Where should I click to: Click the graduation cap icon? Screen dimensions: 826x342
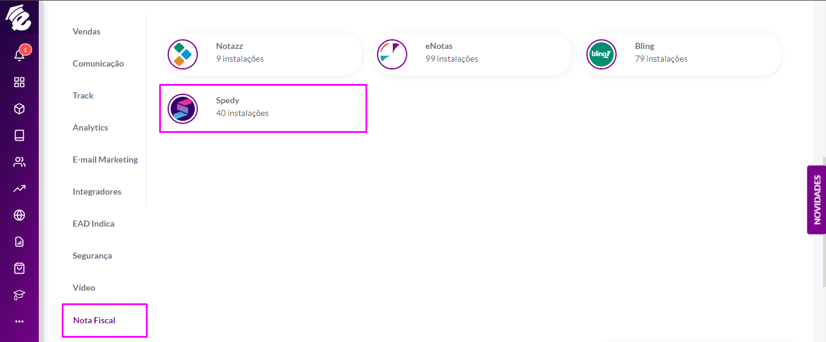(19, 295)
